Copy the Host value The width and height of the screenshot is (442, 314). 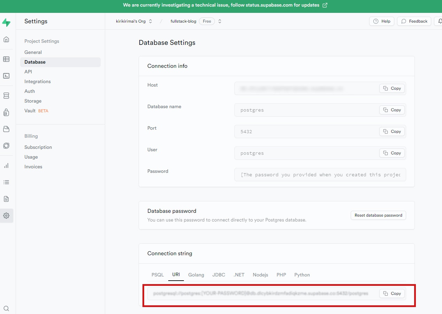392,88
